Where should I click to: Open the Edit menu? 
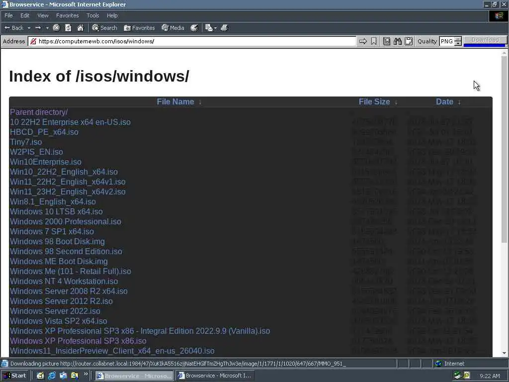[25, 15]
